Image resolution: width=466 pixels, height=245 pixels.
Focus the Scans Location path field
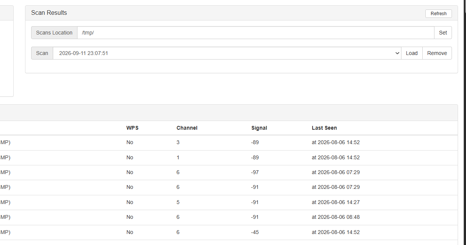[256, 33]
